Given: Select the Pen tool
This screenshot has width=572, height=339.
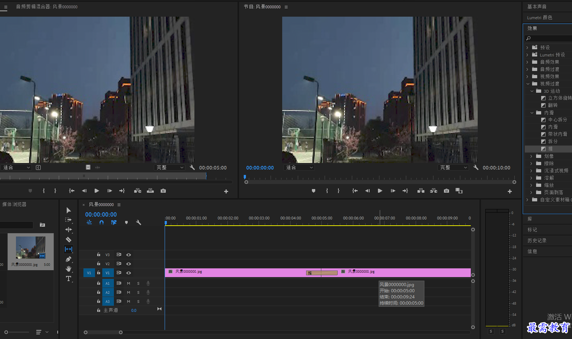Looking at the screenshot, I should click(x=69, y=259).
